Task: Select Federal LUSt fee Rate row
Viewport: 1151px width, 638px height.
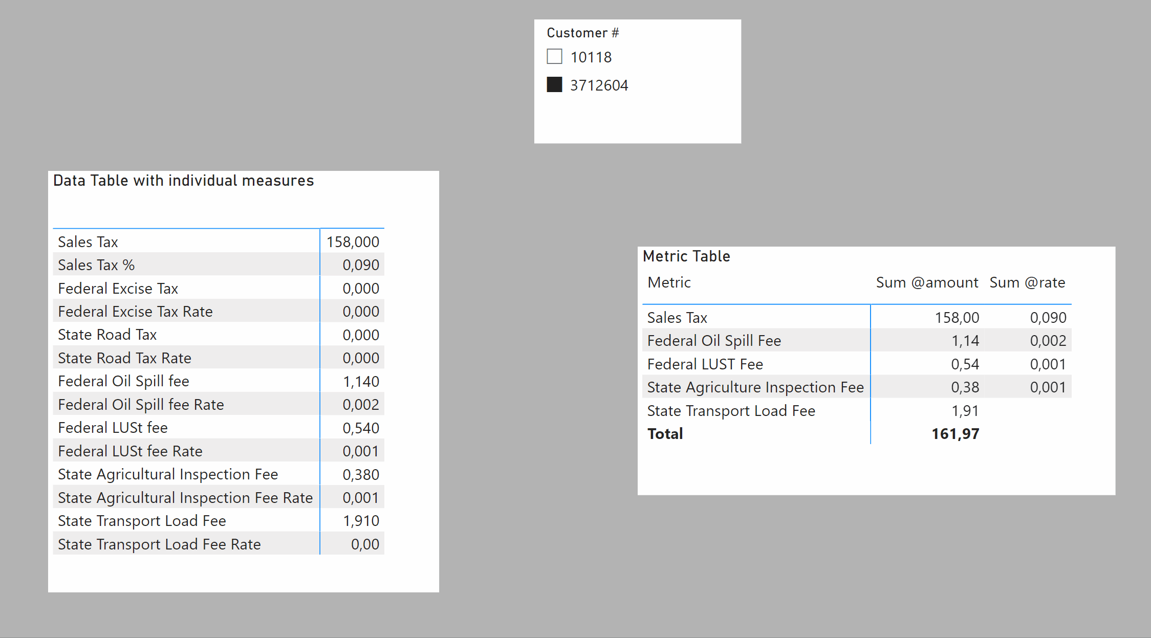Action: (219, 451)
